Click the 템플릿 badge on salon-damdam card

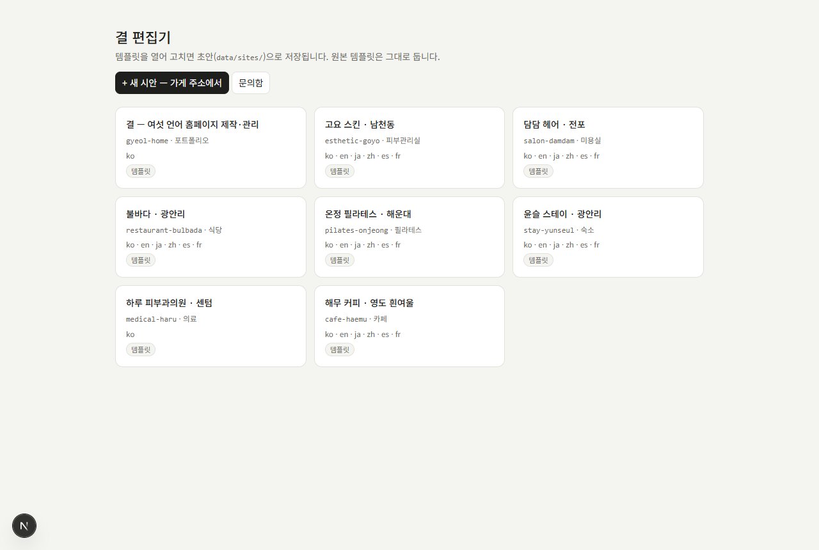538,171
